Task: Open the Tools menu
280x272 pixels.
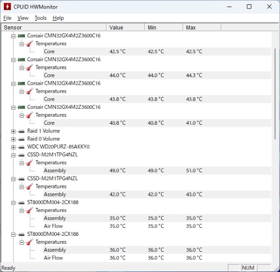Action: pos(40,18)
